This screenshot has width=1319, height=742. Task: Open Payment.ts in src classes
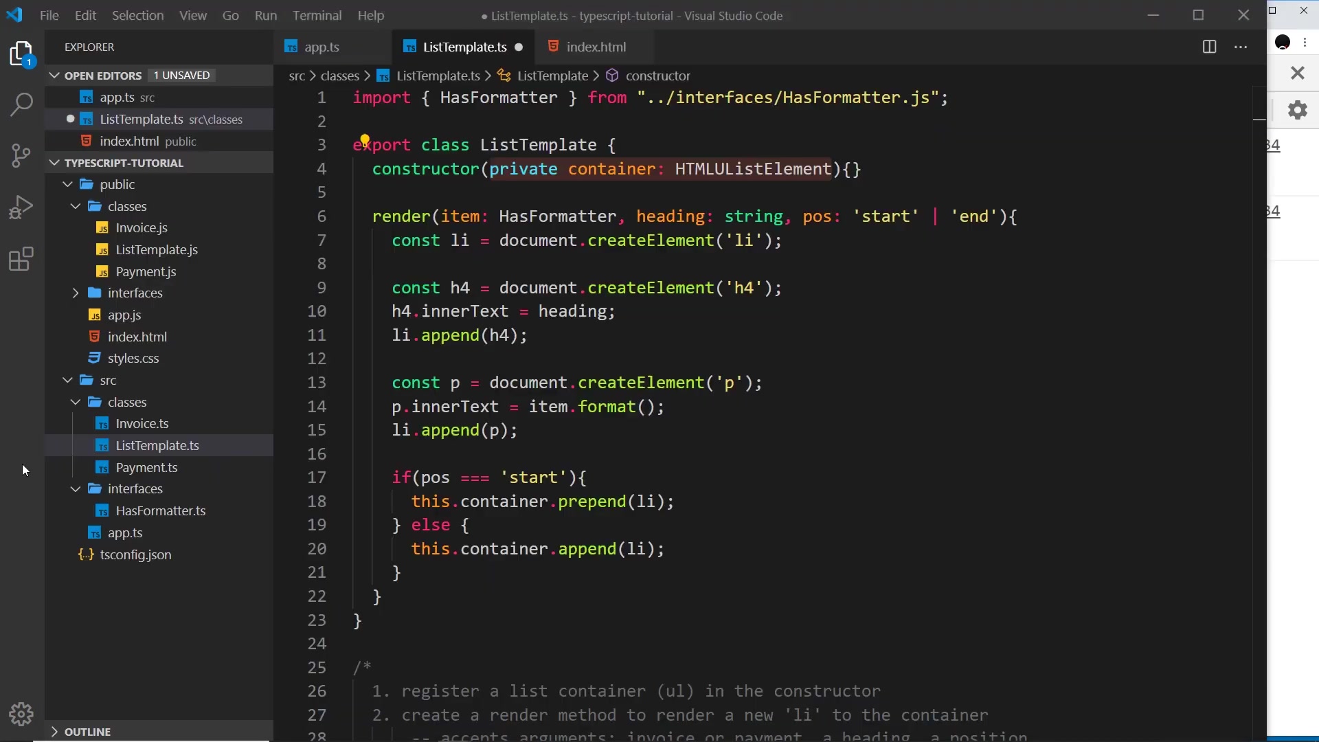click(146, 467)
